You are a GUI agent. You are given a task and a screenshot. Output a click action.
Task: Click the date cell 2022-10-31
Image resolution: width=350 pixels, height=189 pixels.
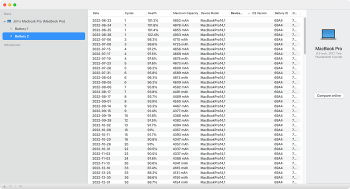[102, 149]
